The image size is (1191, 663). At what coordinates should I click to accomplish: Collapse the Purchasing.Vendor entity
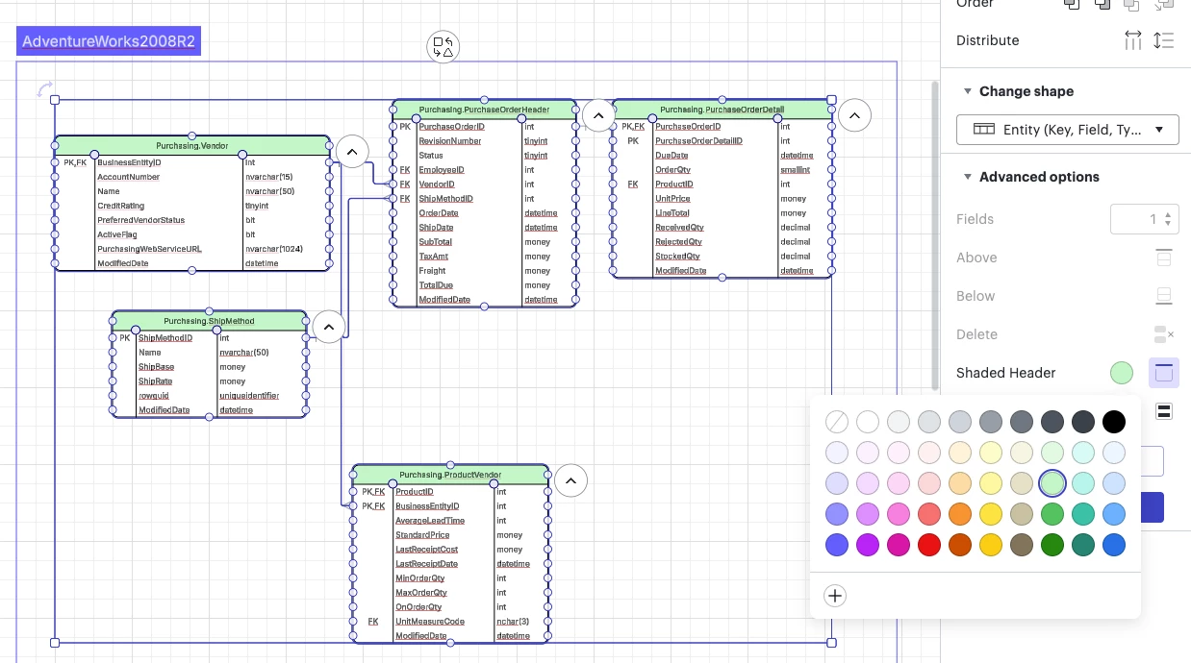tap(352, 152)
